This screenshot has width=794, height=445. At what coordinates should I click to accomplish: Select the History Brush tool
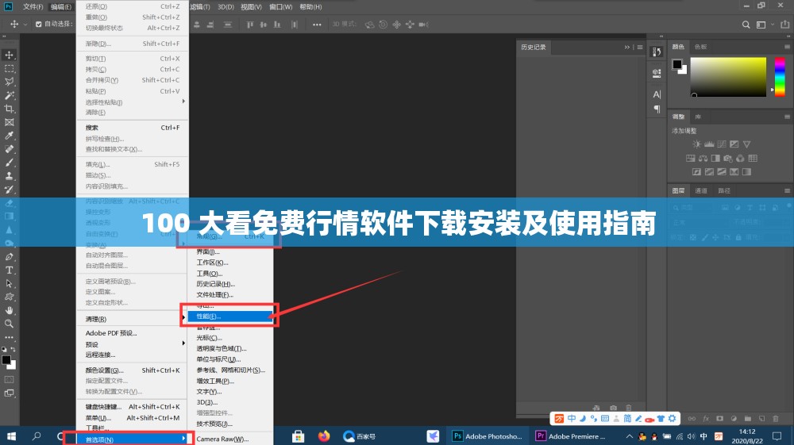[x=9, y=190]
